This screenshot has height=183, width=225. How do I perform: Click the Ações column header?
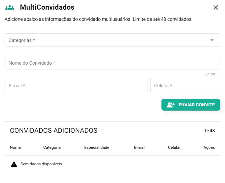(x=209, y=147)
